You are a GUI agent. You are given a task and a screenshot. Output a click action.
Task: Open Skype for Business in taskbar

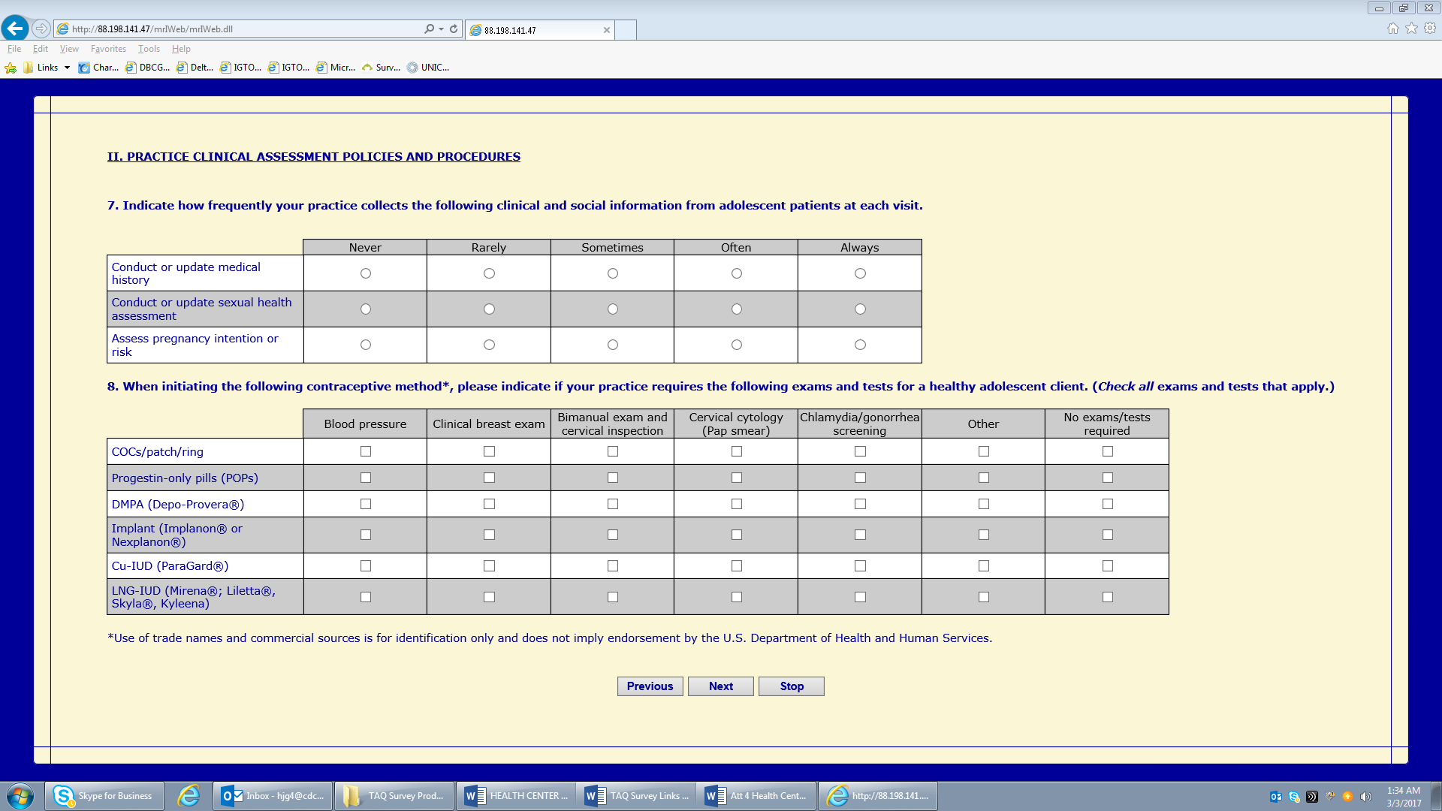coord(104,796)
